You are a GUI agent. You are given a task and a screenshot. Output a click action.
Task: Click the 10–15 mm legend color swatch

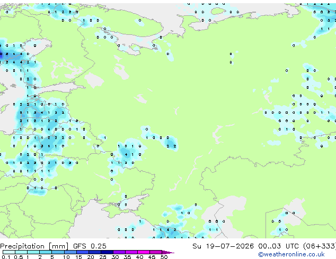(x=70, y=252)
